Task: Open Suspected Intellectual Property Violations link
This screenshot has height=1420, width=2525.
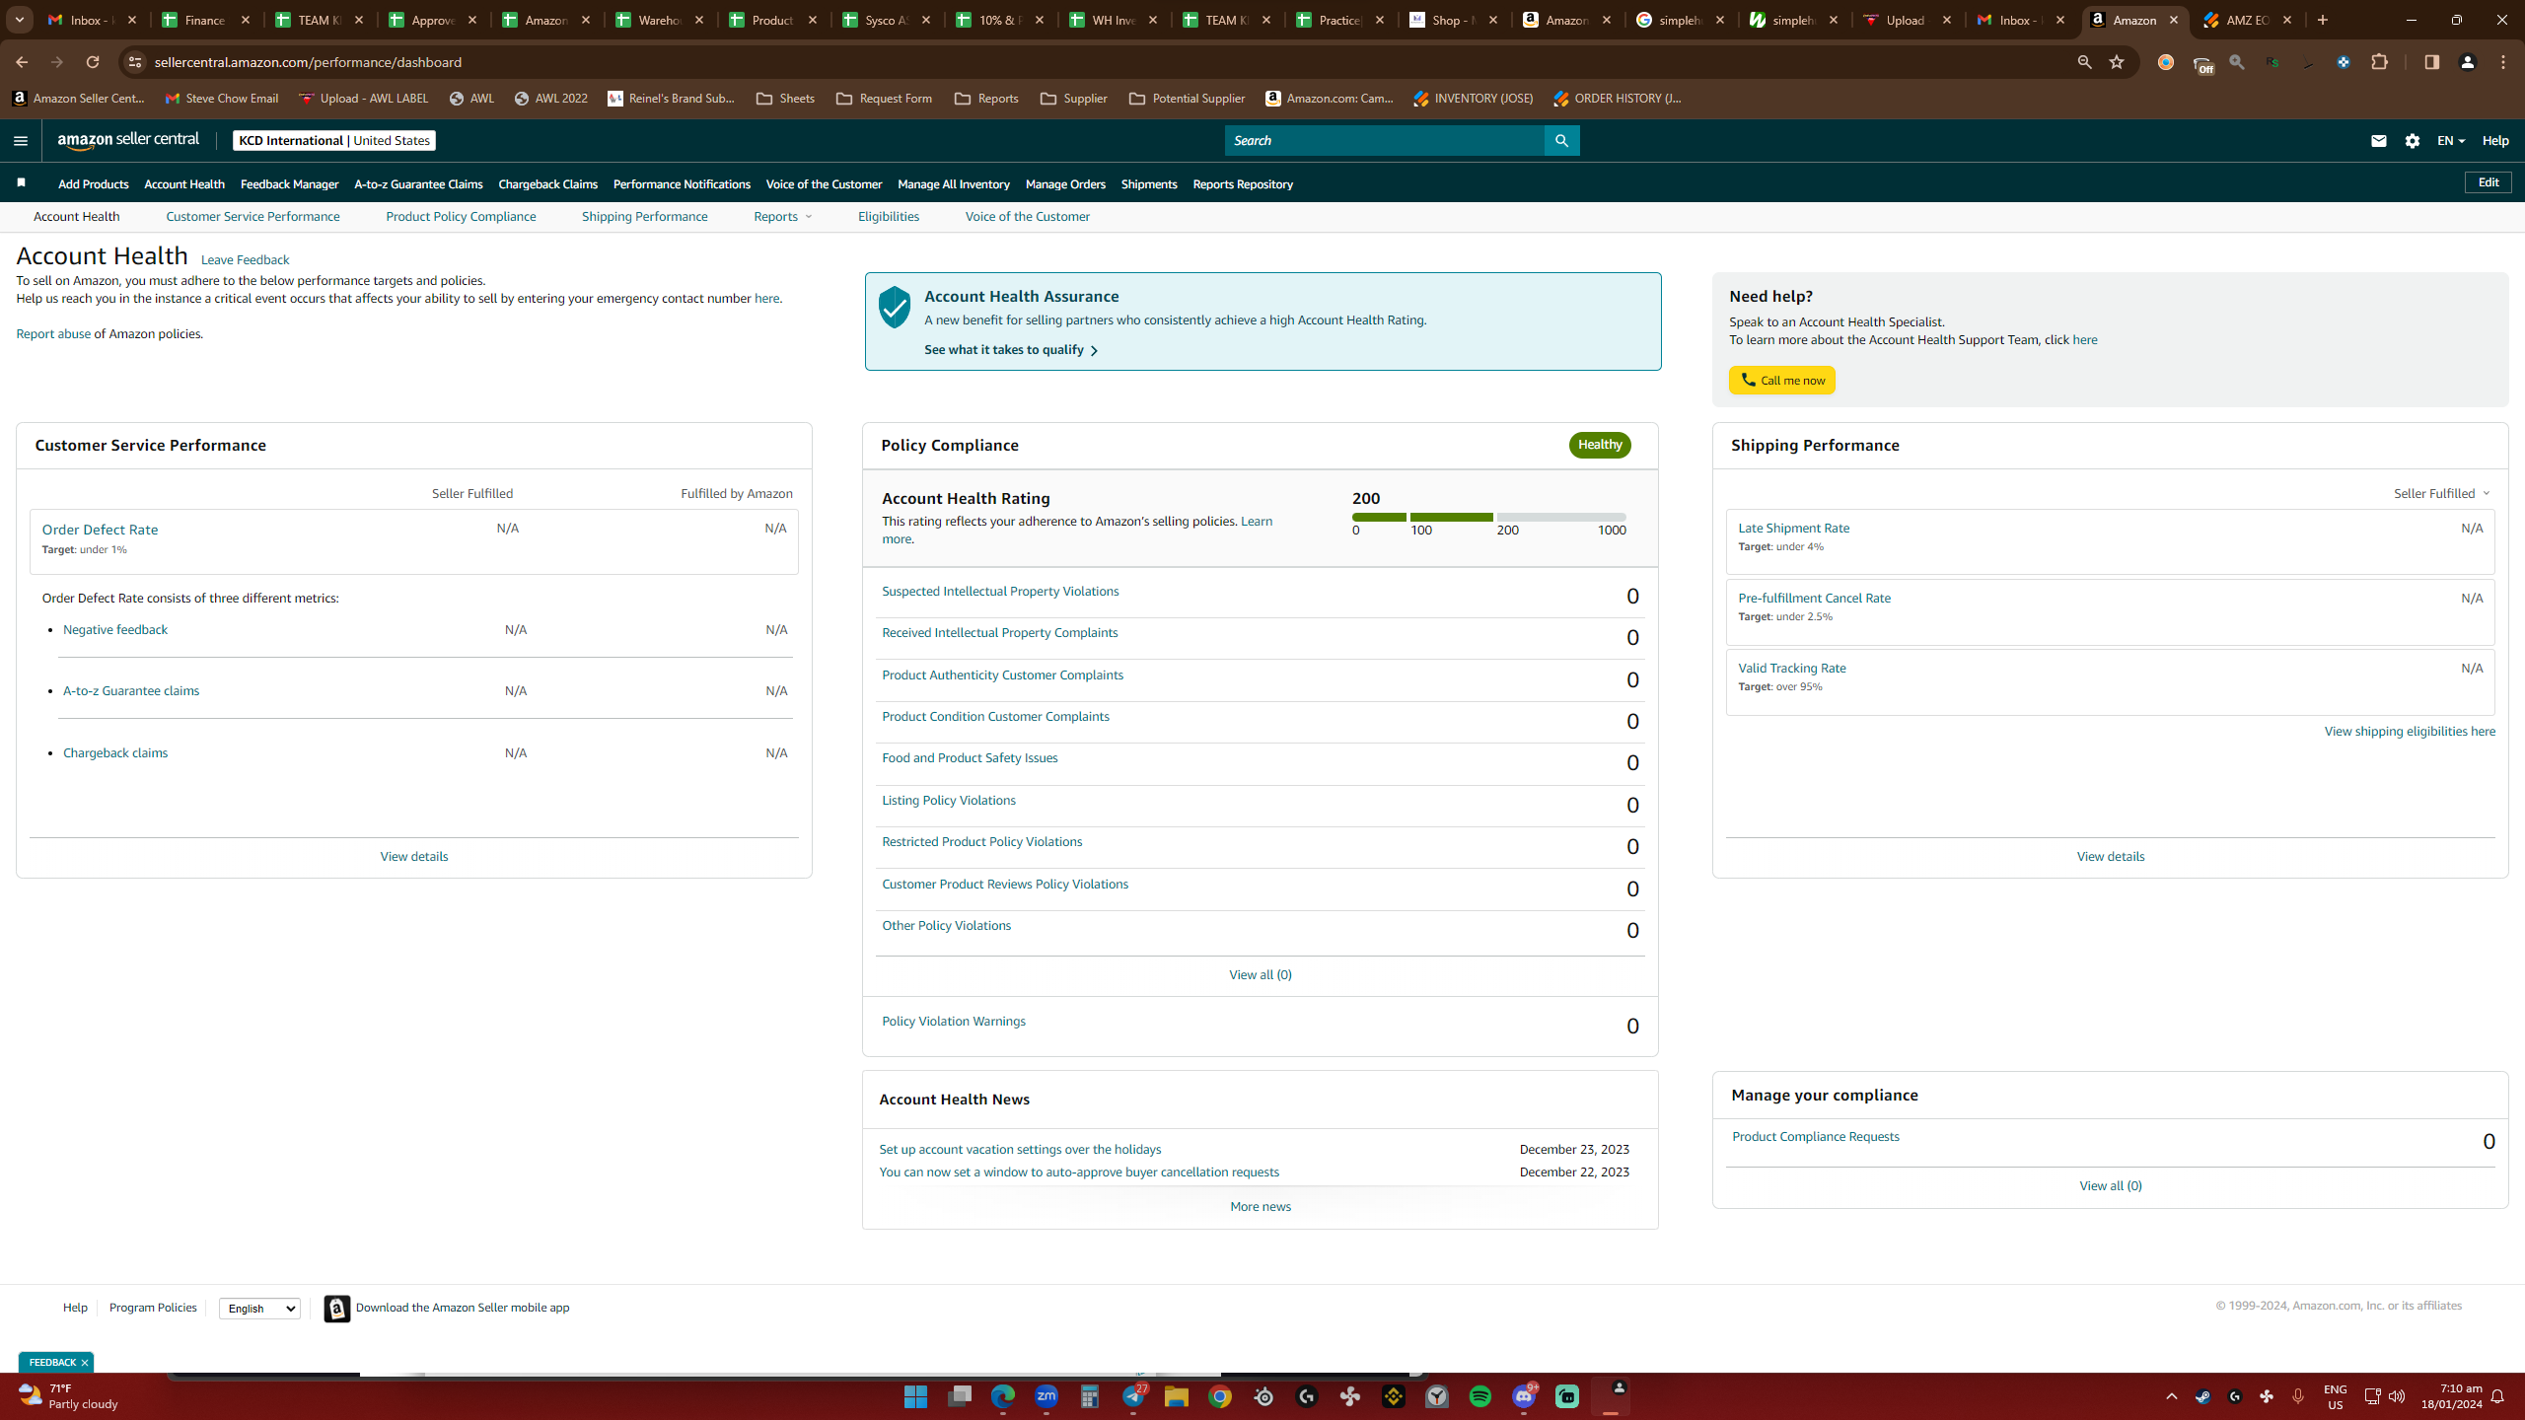Action: [x=1000, y=592]
